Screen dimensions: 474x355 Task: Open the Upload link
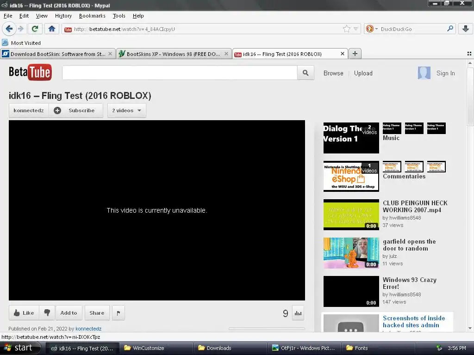(x=363, y=73)
